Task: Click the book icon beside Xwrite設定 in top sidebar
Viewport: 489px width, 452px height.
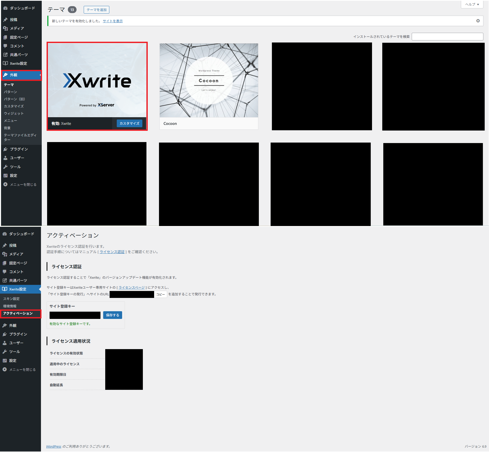Action: [x=5, y=63]
